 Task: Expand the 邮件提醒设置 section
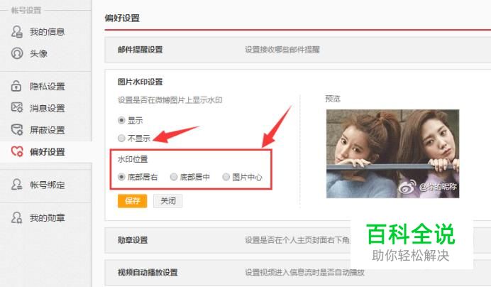pos(298,50)
